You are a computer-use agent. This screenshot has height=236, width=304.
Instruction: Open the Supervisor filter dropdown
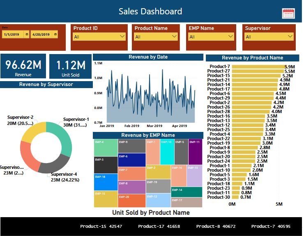pyautogui.click(x=268, y=36)
